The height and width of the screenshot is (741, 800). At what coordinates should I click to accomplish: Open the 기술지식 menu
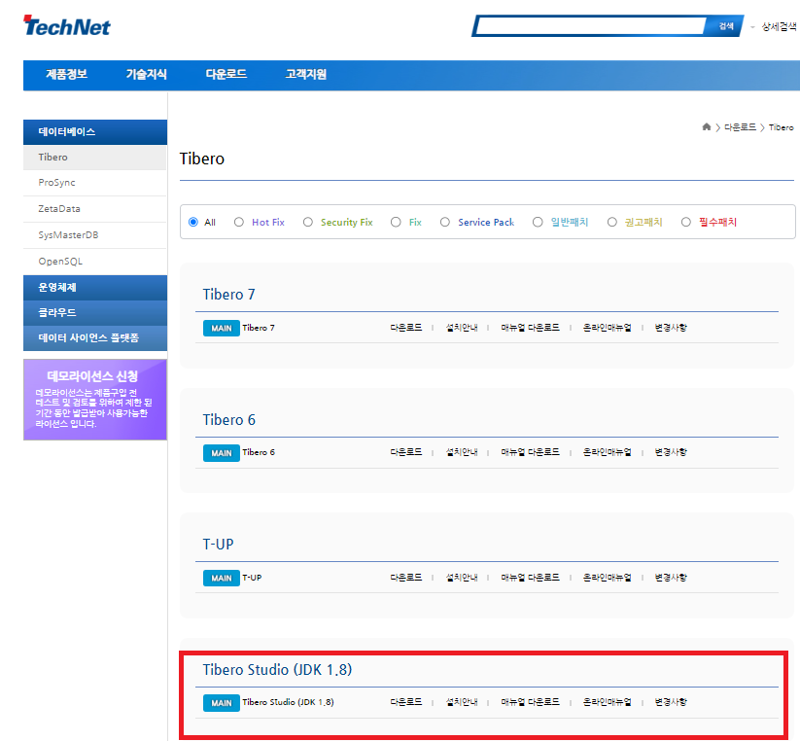(147, 75)
